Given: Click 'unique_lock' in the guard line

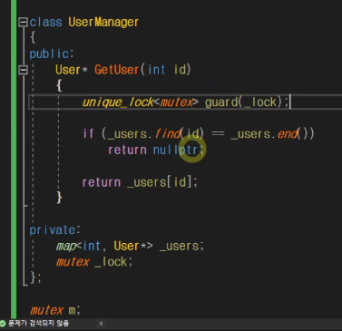Looking at the screenshot, I should click(118, 102).
